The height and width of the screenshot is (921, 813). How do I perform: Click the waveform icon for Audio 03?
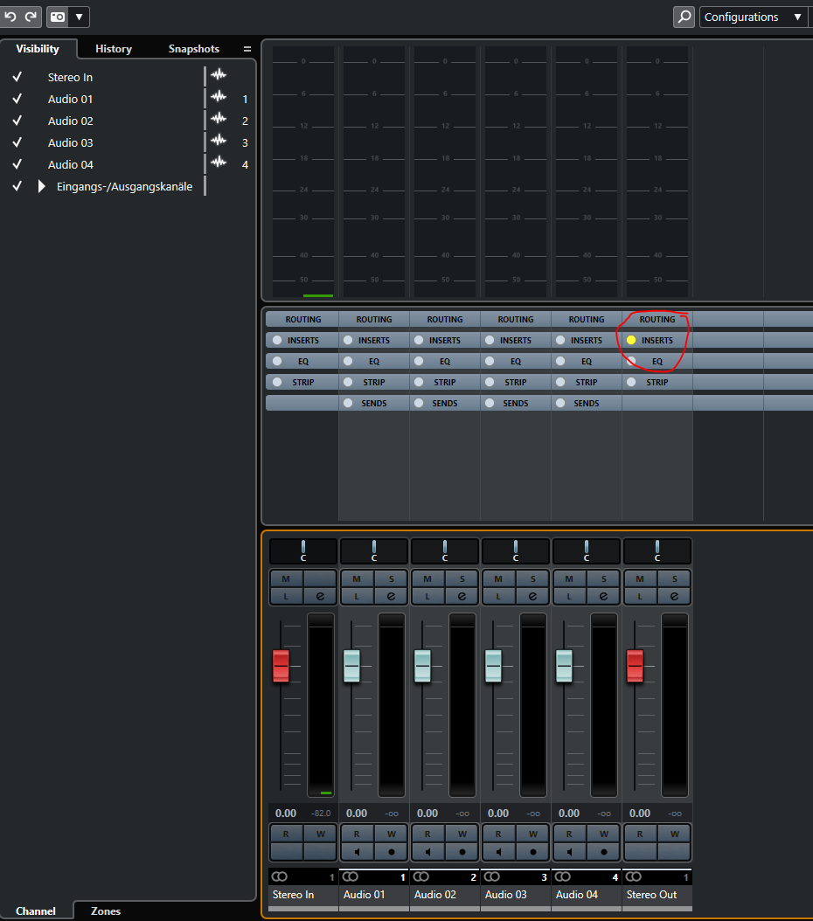point(219,141)
